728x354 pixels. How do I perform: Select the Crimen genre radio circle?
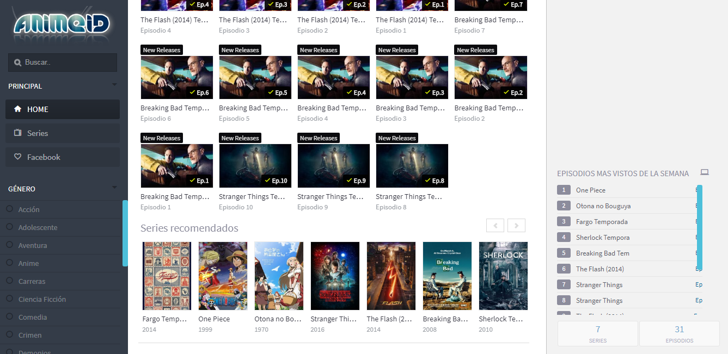pyautogui.click(x=9, y=334)
